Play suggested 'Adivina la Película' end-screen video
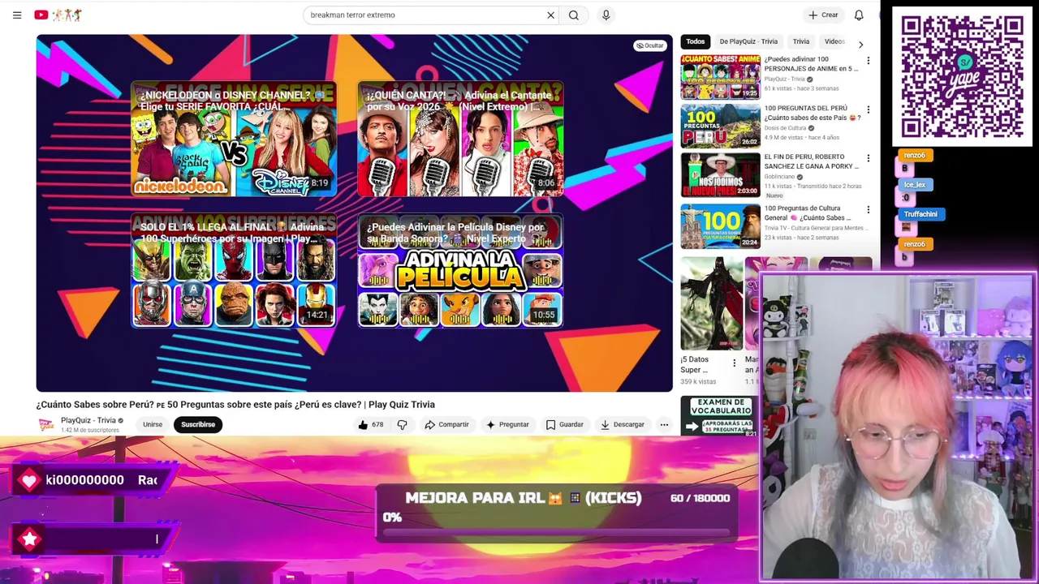This screenshot has height=584, width=1039. pyautogui.click(x=460, y=272)
